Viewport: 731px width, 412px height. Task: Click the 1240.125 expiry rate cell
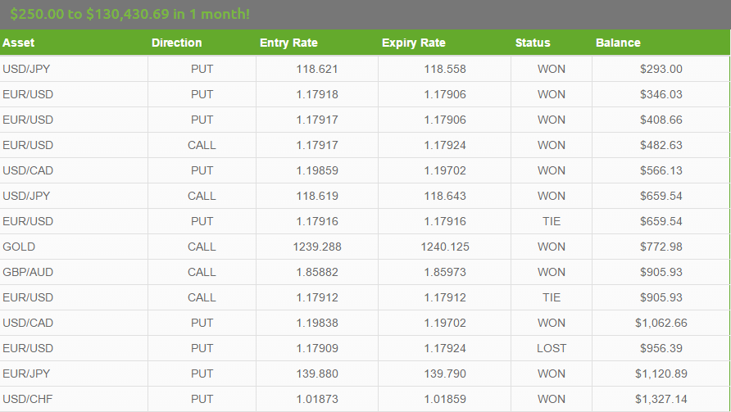point(445,247)
